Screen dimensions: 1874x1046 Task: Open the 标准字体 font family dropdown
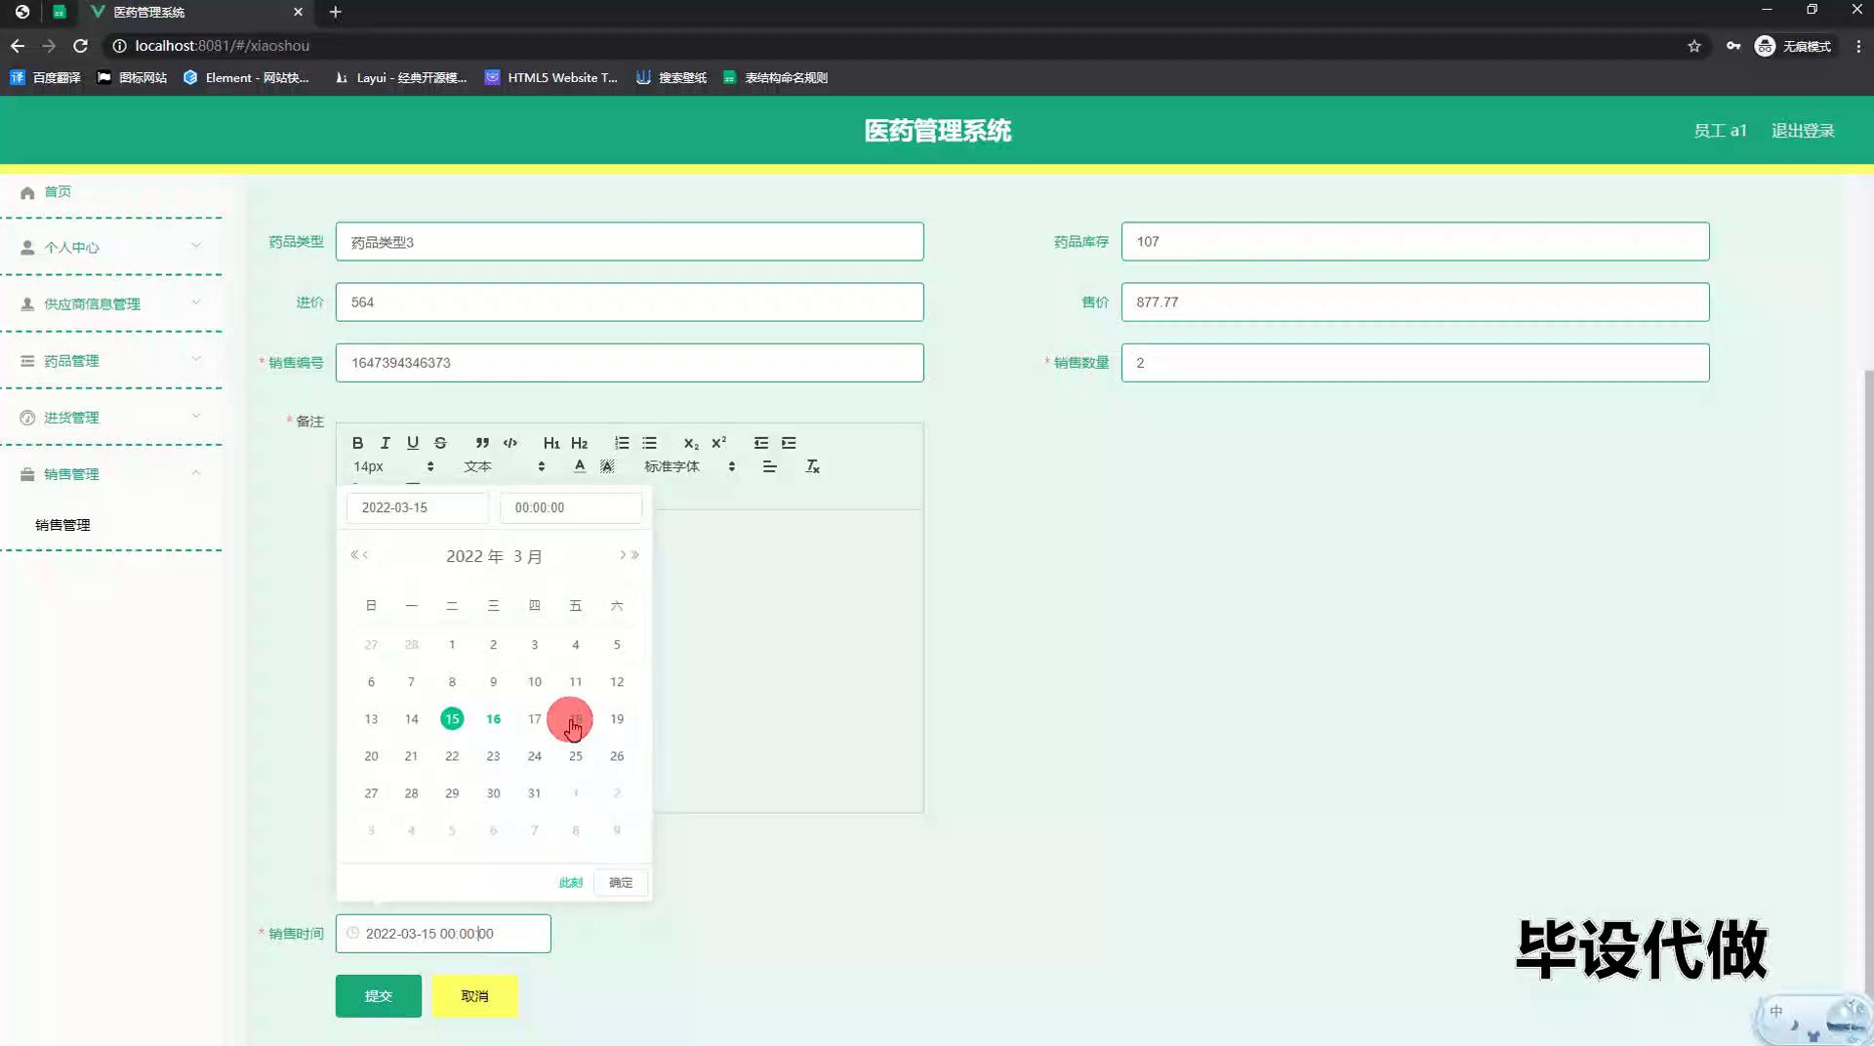pyautogui.click(x=689, y=467)
